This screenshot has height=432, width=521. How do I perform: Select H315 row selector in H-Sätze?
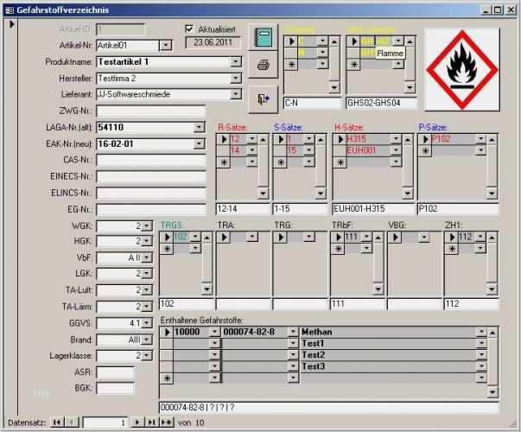click(340, 139)
